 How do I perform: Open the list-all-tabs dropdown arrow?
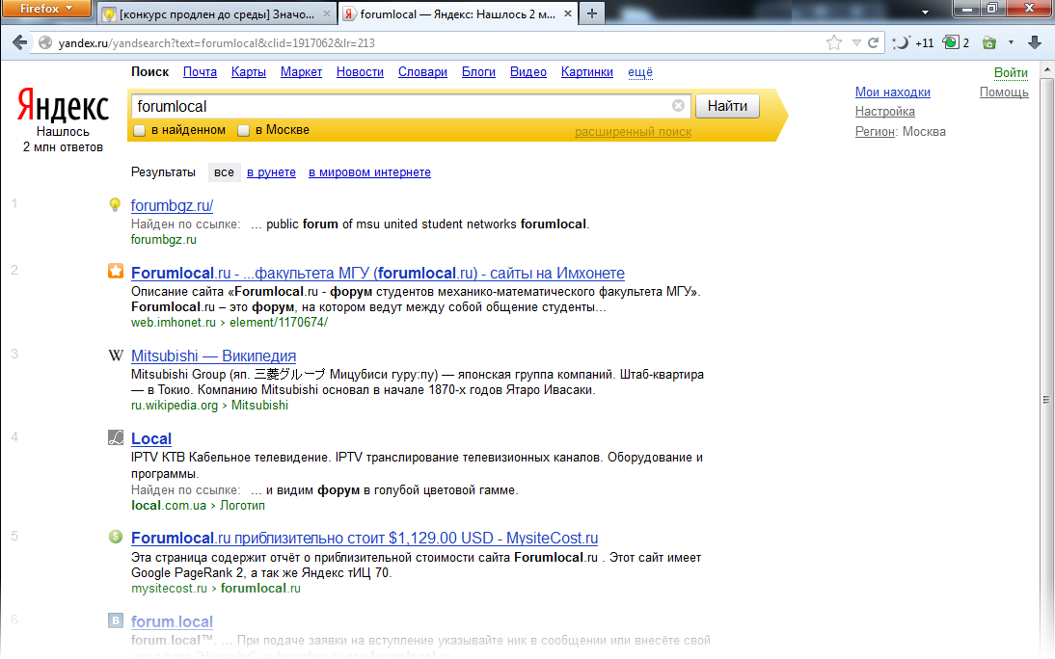click(925, 13)
